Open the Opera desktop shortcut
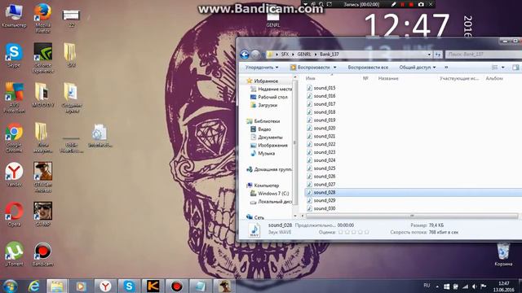 click(x=14, y=214)
